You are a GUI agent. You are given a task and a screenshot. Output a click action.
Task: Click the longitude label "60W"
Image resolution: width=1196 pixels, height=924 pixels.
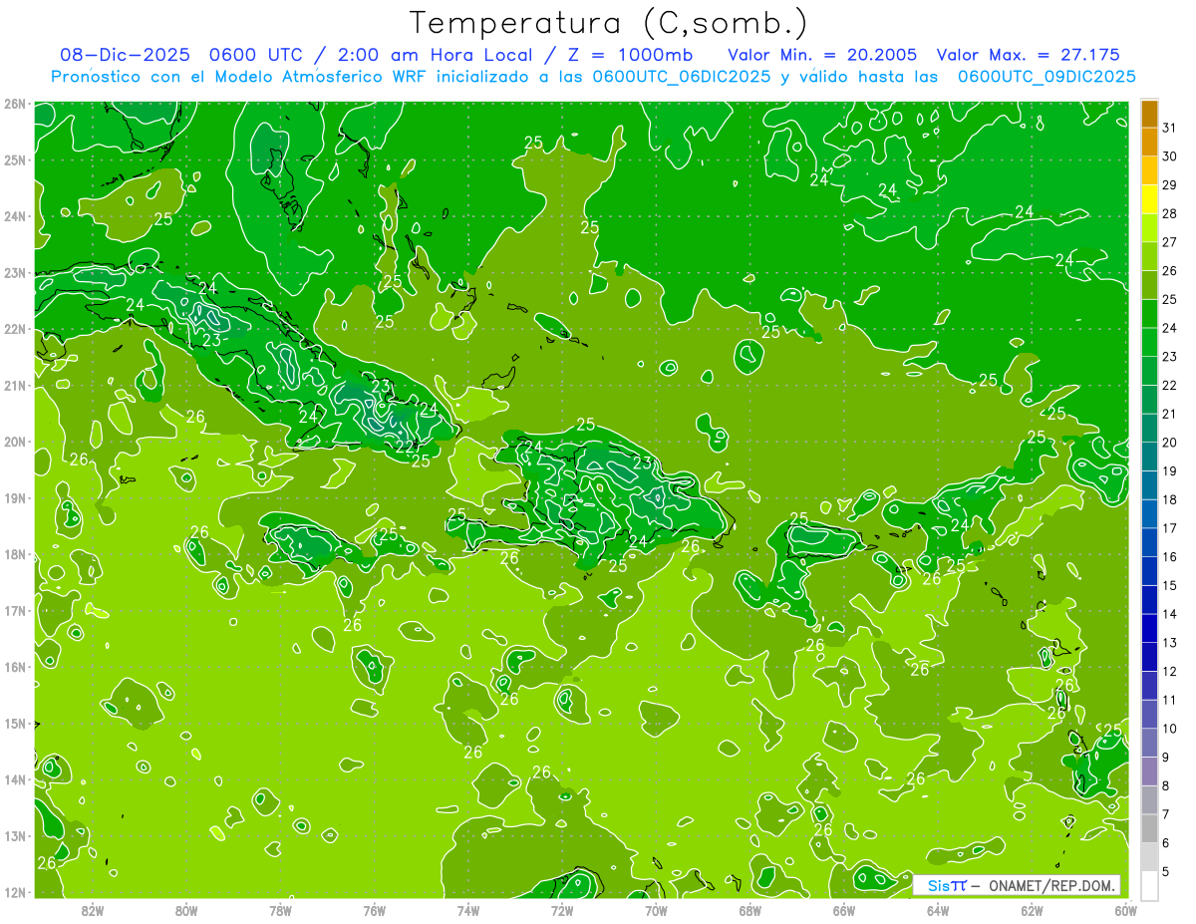(x=1125, y=910)
